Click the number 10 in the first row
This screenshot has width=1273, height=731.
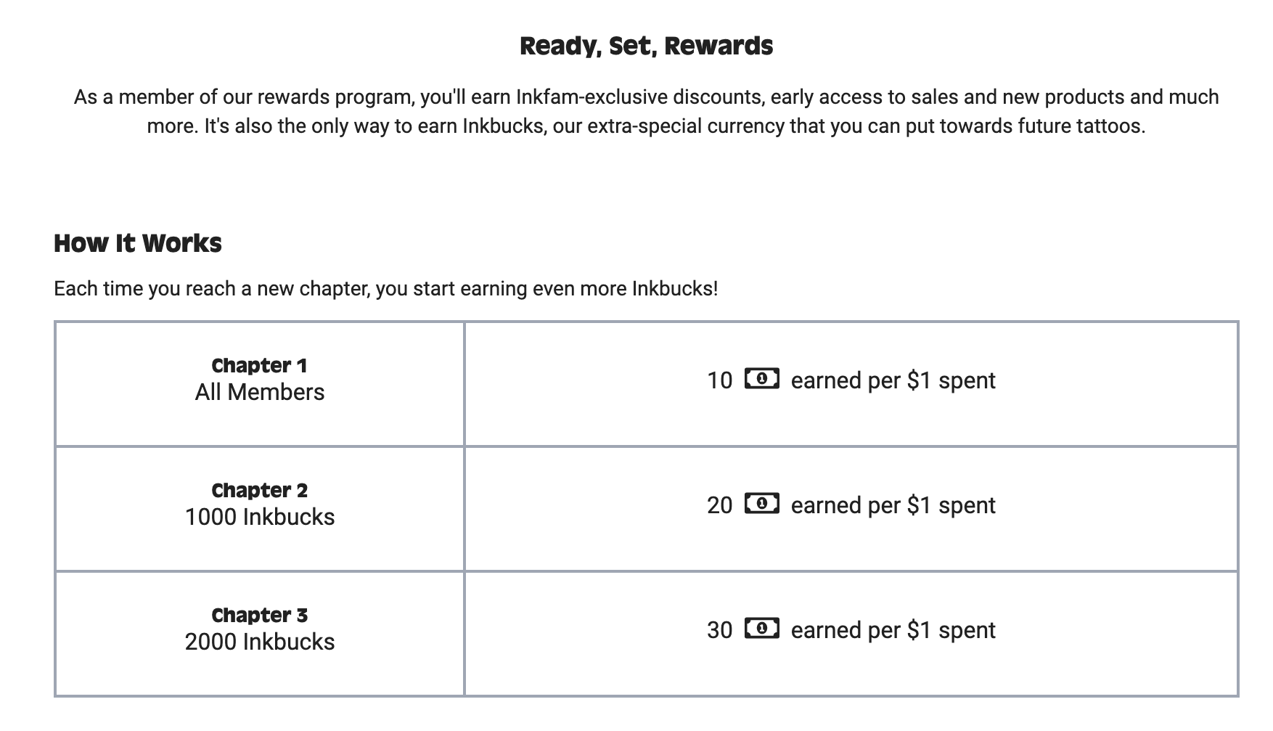coord(719,380)
